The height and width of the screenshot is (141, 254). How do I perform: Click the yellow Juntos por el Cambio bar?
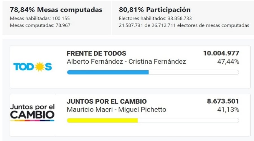pos(102,120)
